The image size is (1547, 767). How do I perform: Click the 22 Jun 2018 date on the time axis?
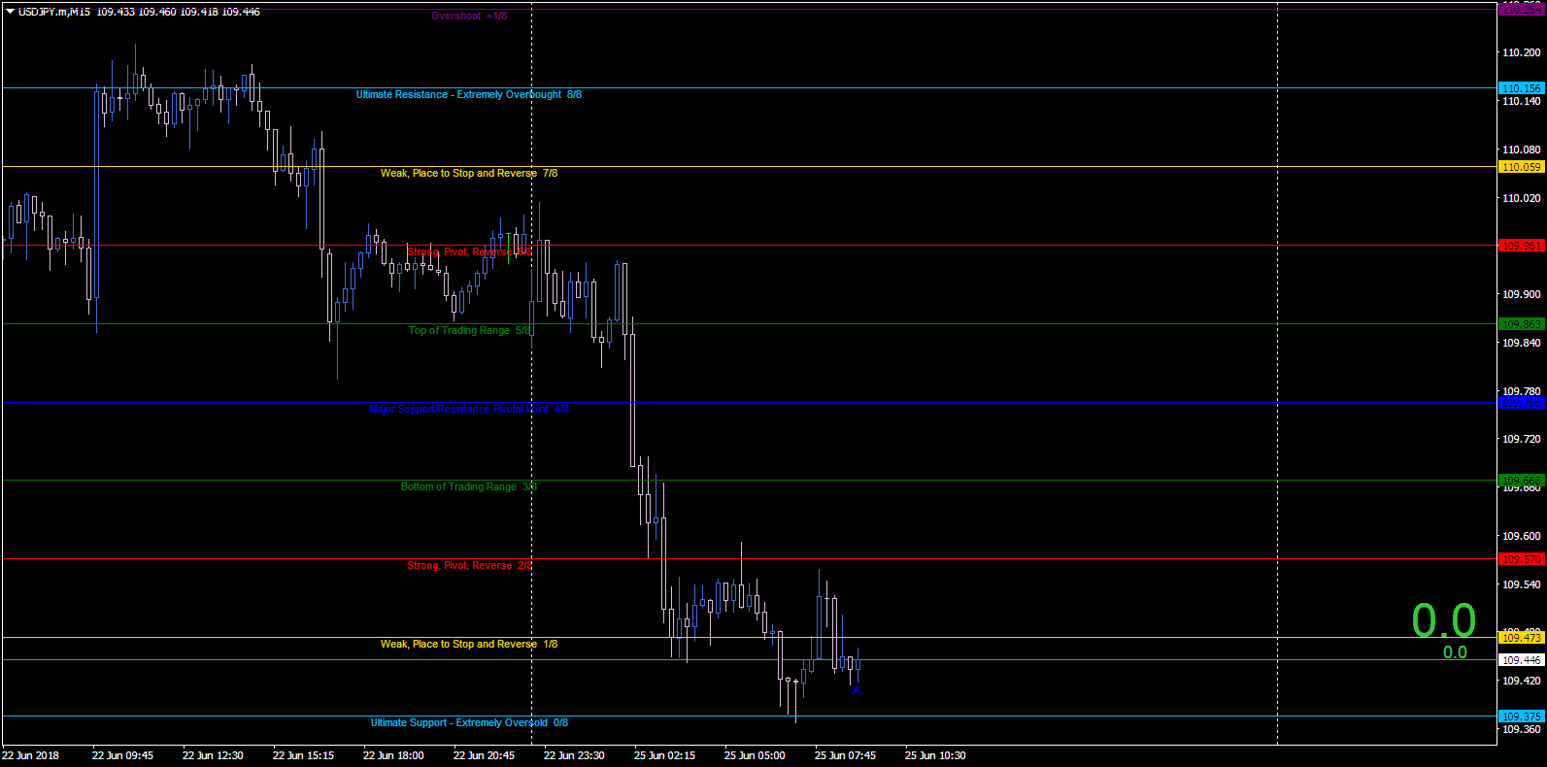coord(30,755)
